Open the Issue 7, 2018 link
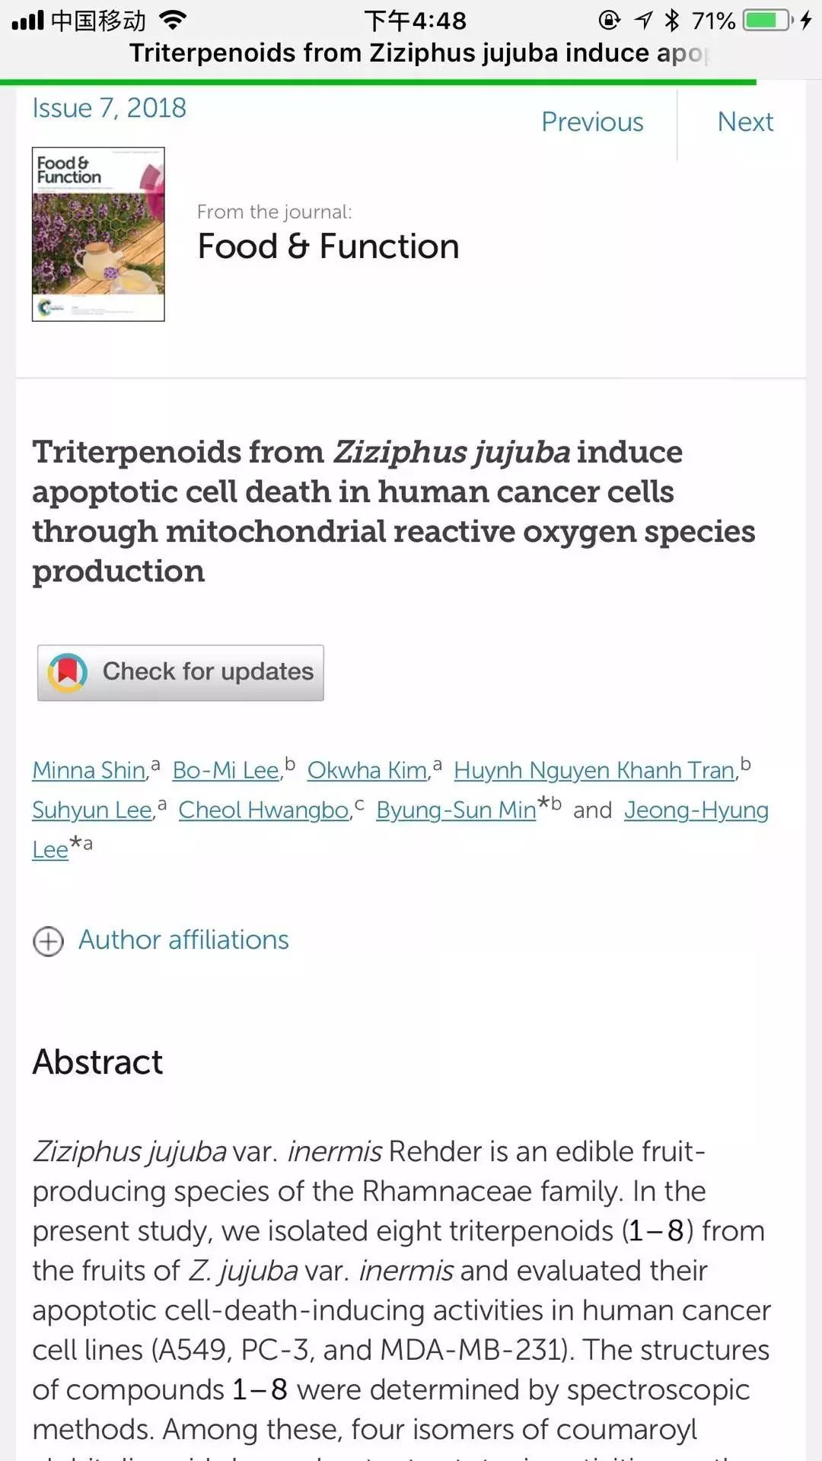The image size is (822, 1461). click(x=109, y=108)
